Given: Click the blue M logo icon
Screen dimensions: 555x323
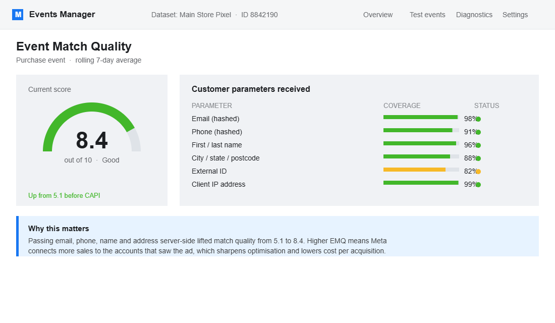Looking at the screenshot, I should click(18, 15).
